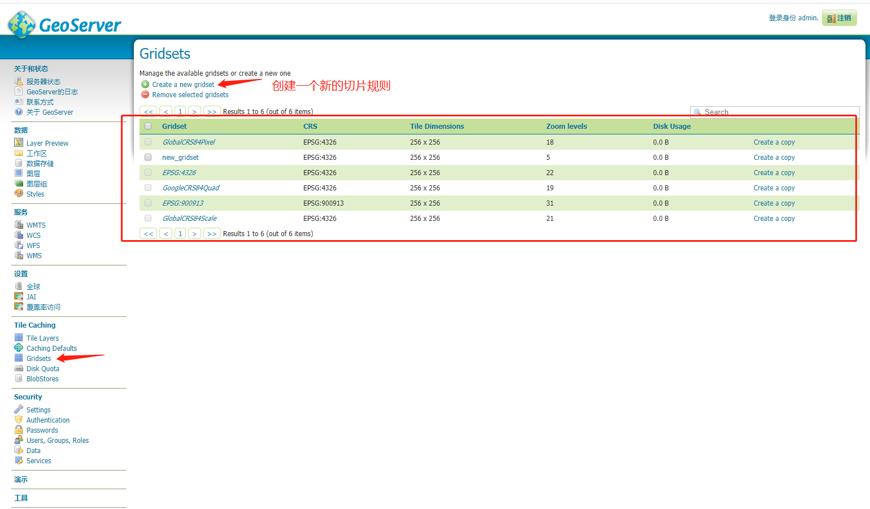The image size is (870, 509).
Task: Create a copy of EPSG:900913
Action: click(x=774, y=203)
